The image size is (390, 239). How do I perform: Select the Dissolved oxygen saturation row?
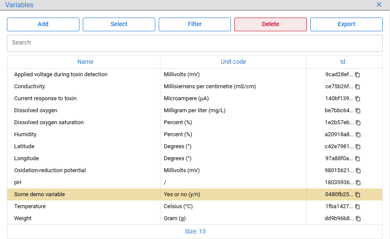pyautogui.click(x=195, y=122)
